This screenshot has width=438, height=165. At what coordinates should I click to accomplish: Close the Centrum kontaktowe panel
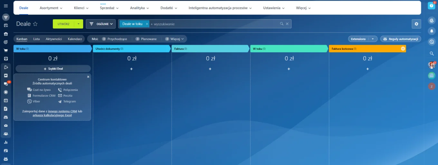[x=88, y=77]
